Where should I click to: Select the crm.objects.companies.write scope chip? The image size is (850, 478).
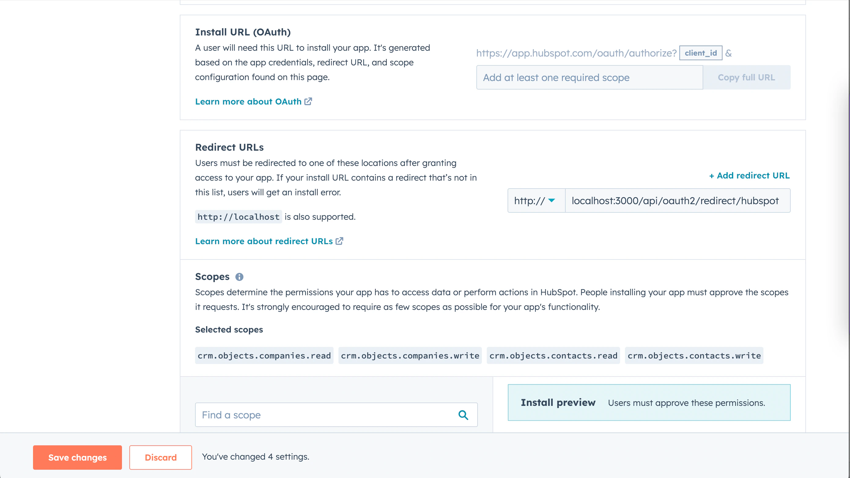[410, 356]
